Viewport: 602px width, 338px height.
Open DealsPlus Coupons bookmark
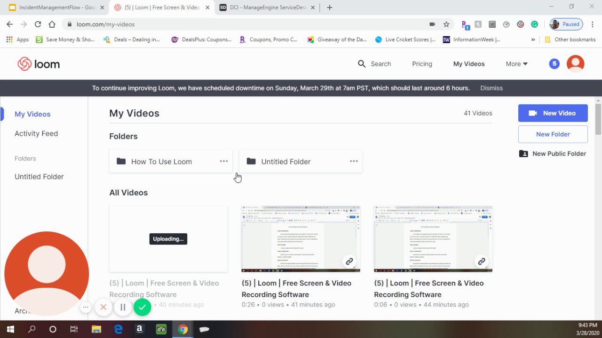tap(201, 39)
